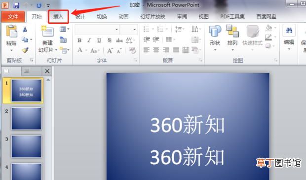
Task: Click the Redo icon in quick access toolbar
Action: click(x=39, y=5)
